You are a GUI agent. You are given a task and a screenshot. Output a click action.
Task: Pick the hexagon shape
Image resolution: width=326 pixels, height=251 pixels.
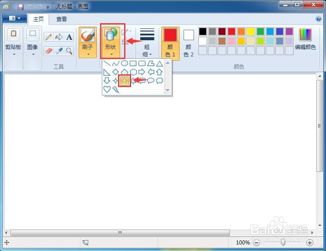(133, 72)
